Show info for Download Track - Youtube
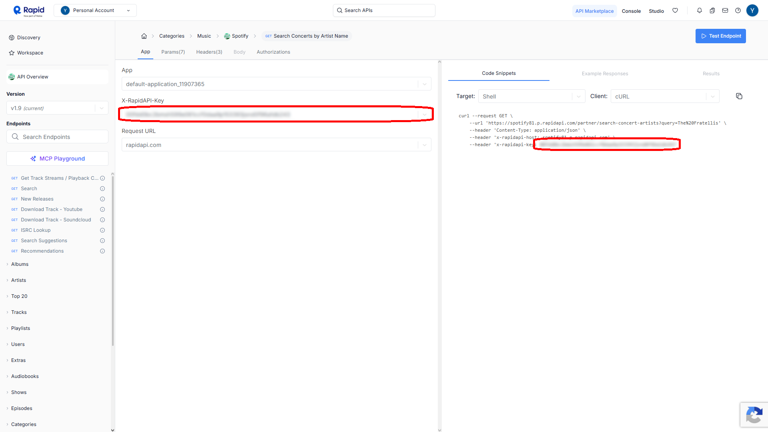This screenshot has width=768, height=432. point(102,209)
